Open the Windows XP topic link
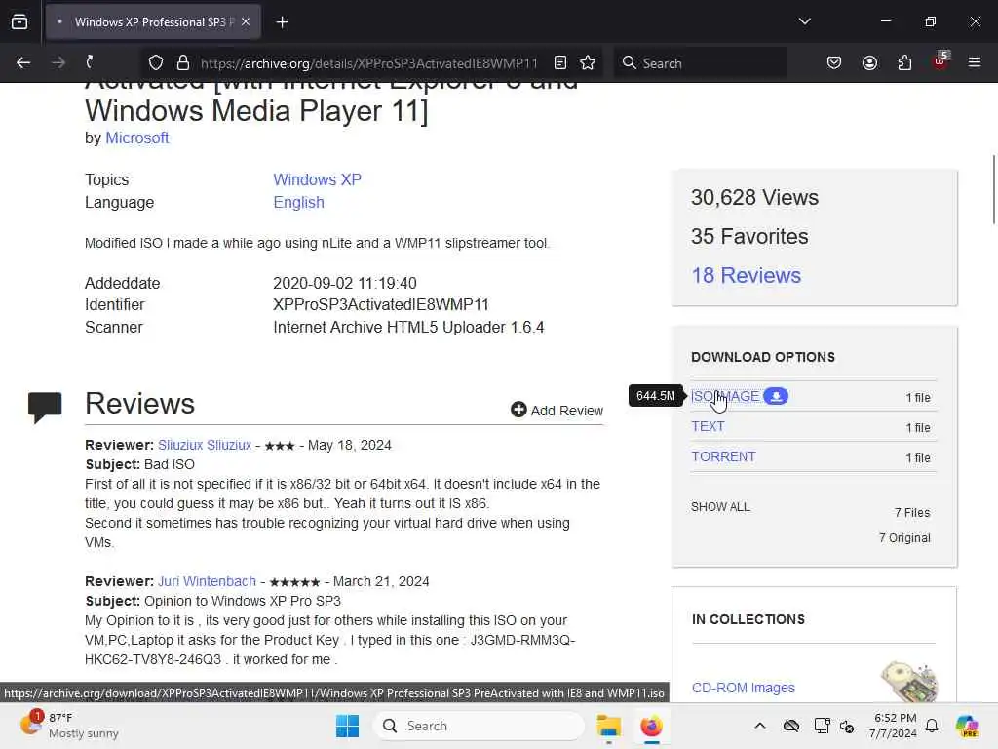998x749 pixels. coord(317,179)
